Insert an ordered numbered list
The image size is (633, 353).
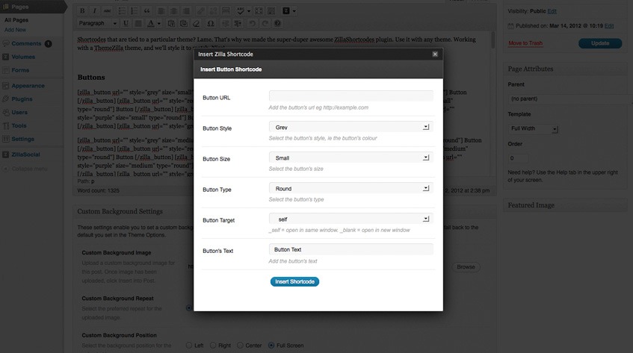(x=134, y=11)
